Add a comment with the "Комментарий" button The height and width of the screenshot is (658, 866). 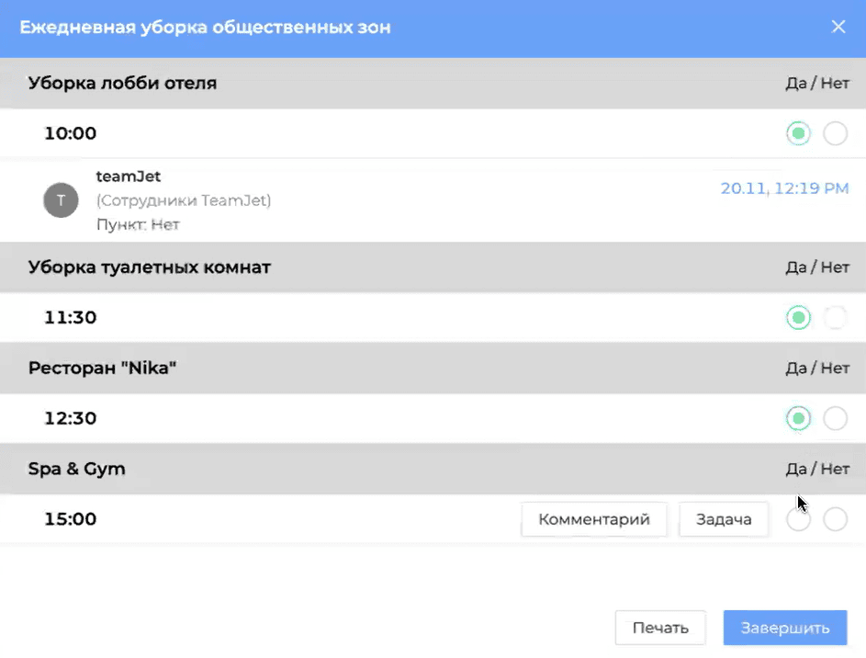coord(593,519)
